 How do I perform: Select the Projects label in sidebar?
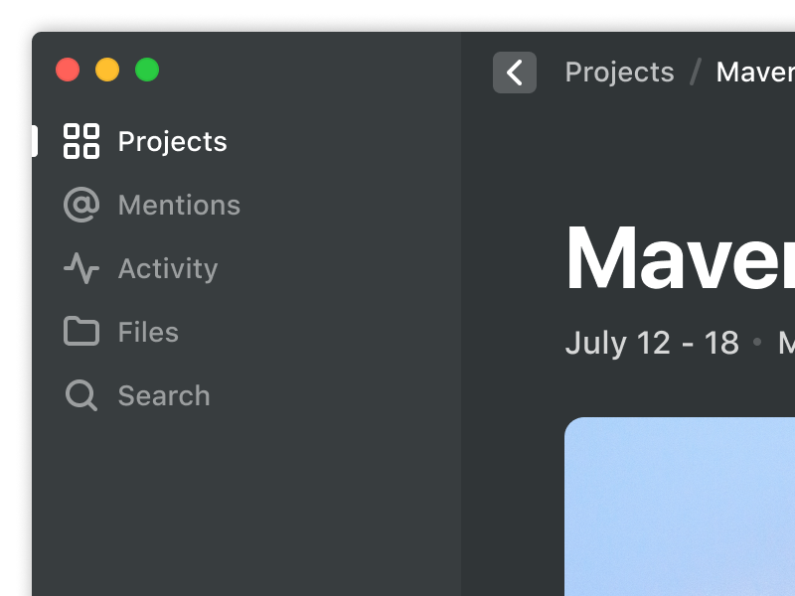click(172, 142)
